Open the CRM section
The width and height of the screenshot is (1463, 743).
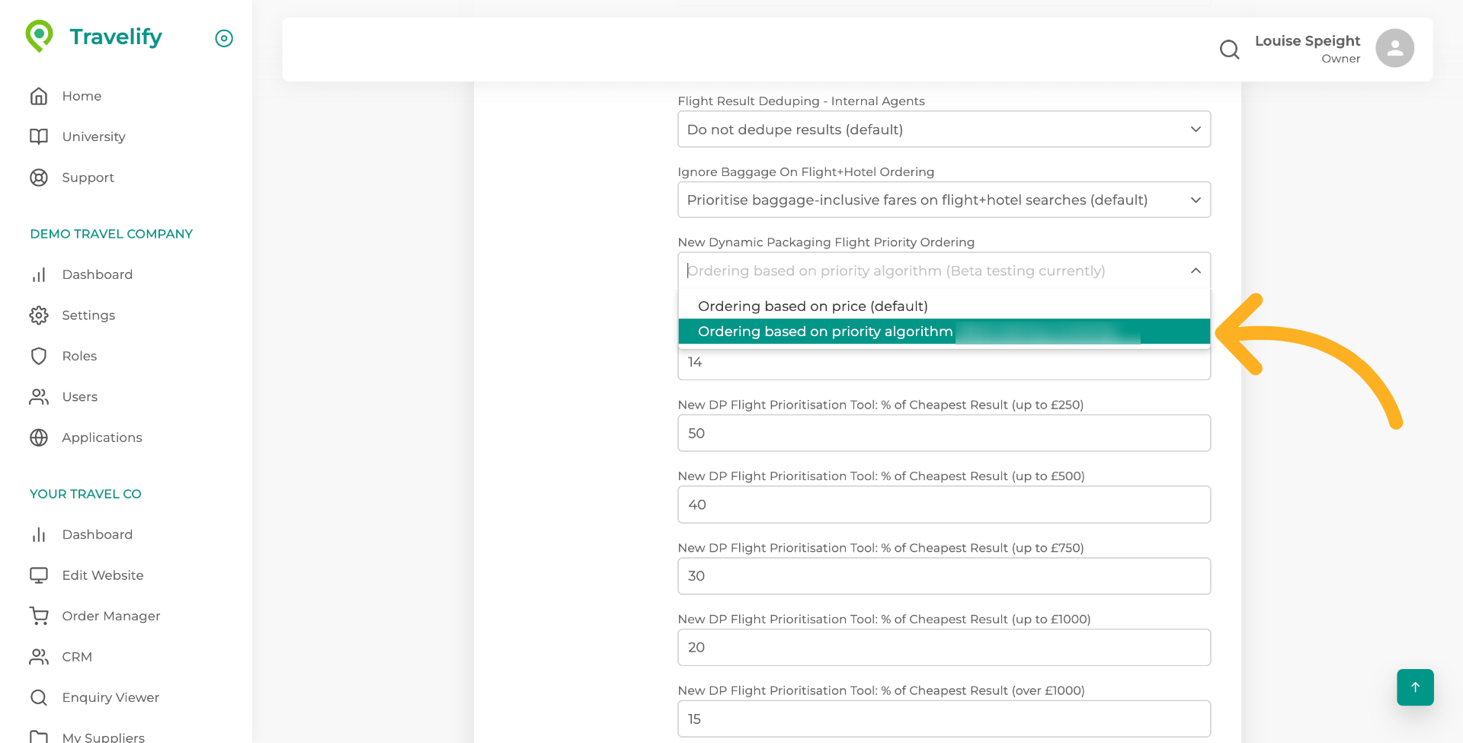77,656
